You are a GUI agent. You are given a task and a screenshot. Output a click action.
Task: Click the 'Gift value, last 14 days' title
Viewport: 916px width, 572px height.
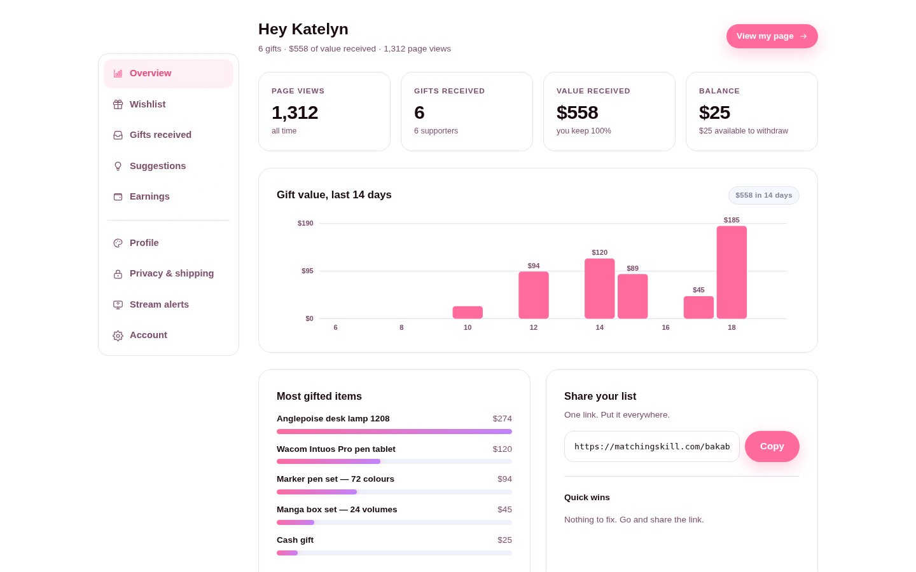click(334, 195)
